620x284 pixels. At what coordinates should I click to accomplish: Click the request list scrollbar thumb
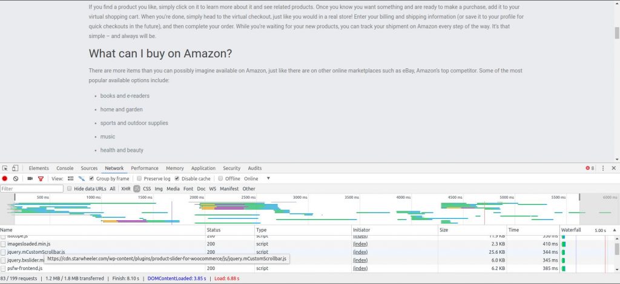[616, 249]
